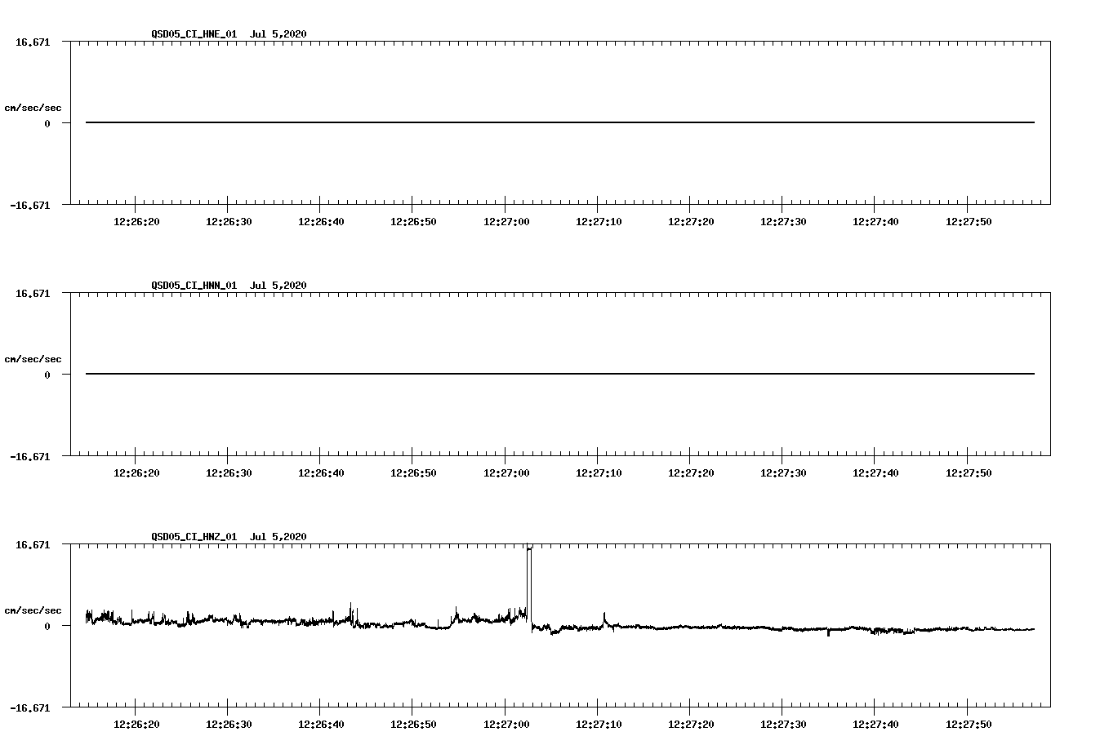Screen dimensions: 1109x754
Task: Click the cm/sec/sec unit label of HNE plot
Action: [x=33, y=108]
